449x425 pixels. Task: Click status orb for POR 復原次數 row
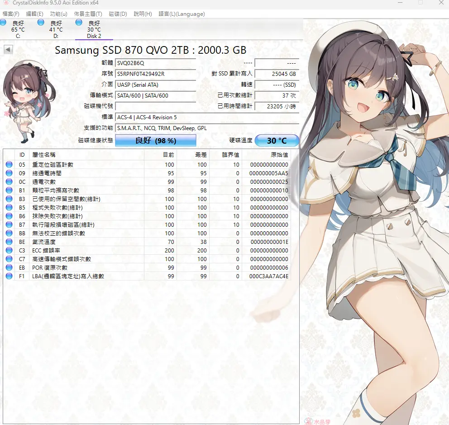[x=9, y=268]
